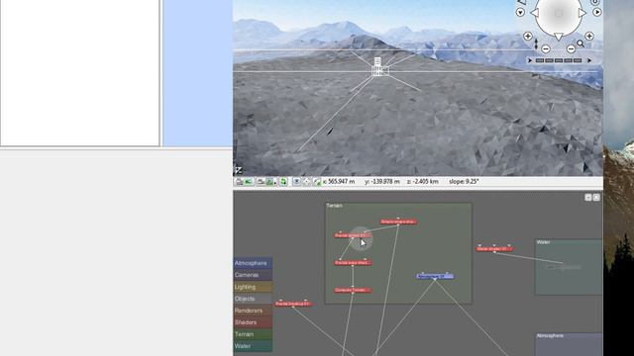Set navigation speed to last segment
Viewport: 634px width, 356px height.
[578, 60]
